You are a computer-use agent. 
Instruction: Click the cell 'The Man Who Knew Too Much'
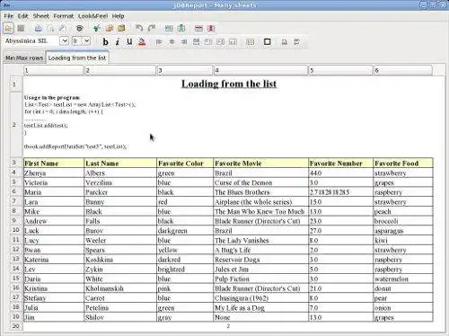260,211
